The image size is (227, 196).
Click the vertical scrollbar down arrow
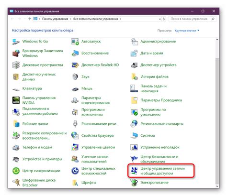[x=217, y=186]
